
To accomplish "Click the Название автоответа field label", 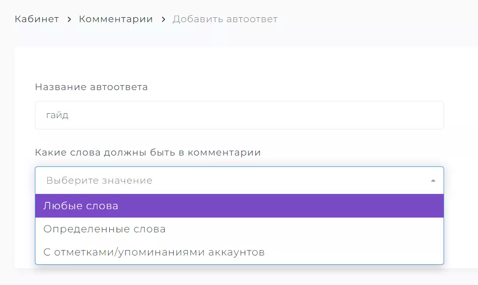I will [91, 87].
